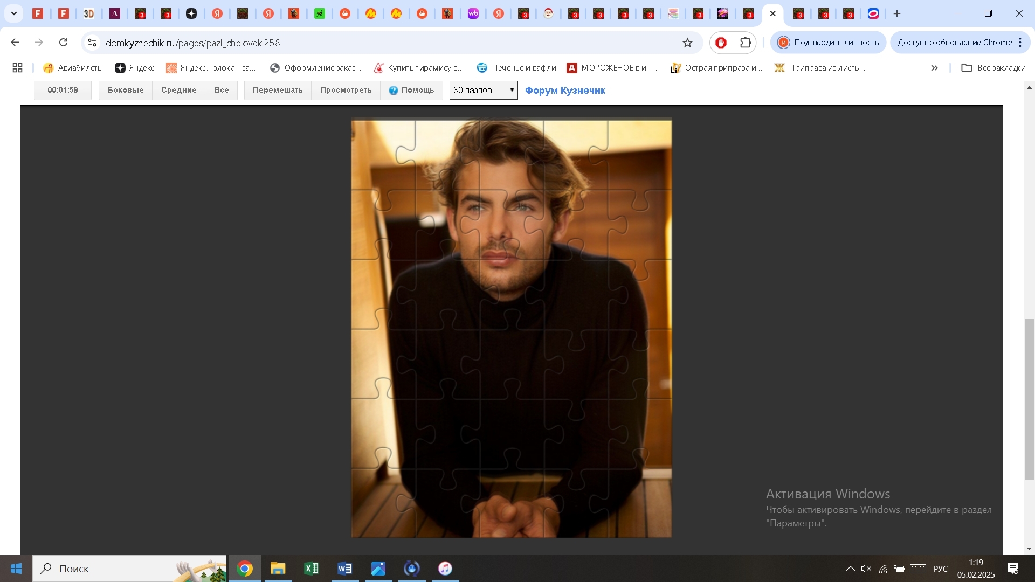Viewport: 1035px width, 582px height.
Task: Open the Extensions puzzle-piece menu
Action: tap(746, 43)
